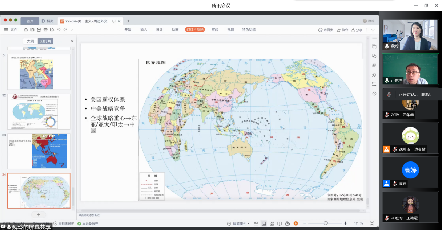Click the history clock icon in right sidebar

pos(374,94)
